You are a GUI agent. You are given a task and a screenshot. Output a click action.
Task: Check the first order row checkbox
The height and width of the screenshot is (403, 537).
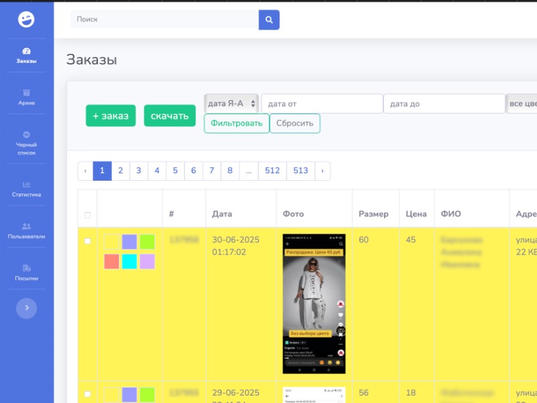(87, 241)
